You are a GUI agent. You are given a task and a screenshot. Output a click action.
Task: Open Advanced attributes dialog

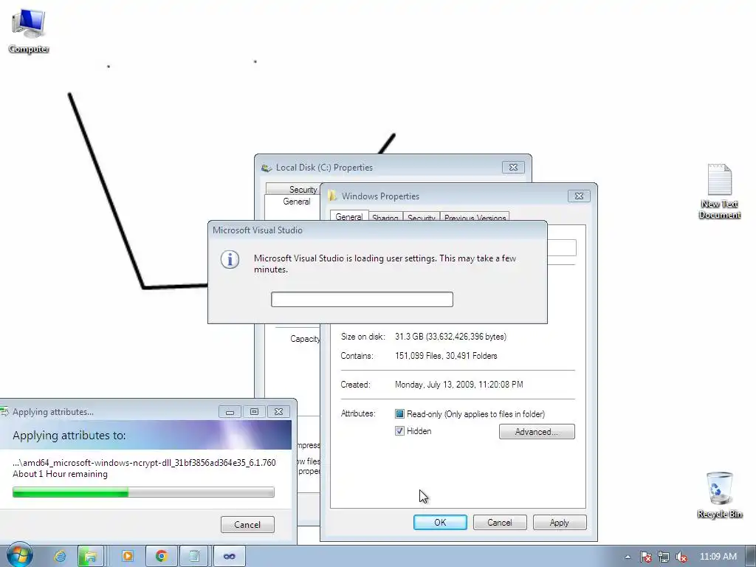pyautogui.click(x=537, y=431)
